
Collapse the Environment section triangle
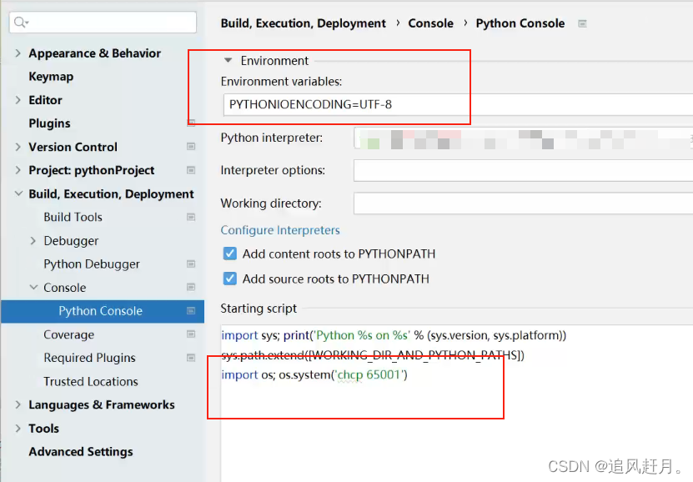point(228,61)
